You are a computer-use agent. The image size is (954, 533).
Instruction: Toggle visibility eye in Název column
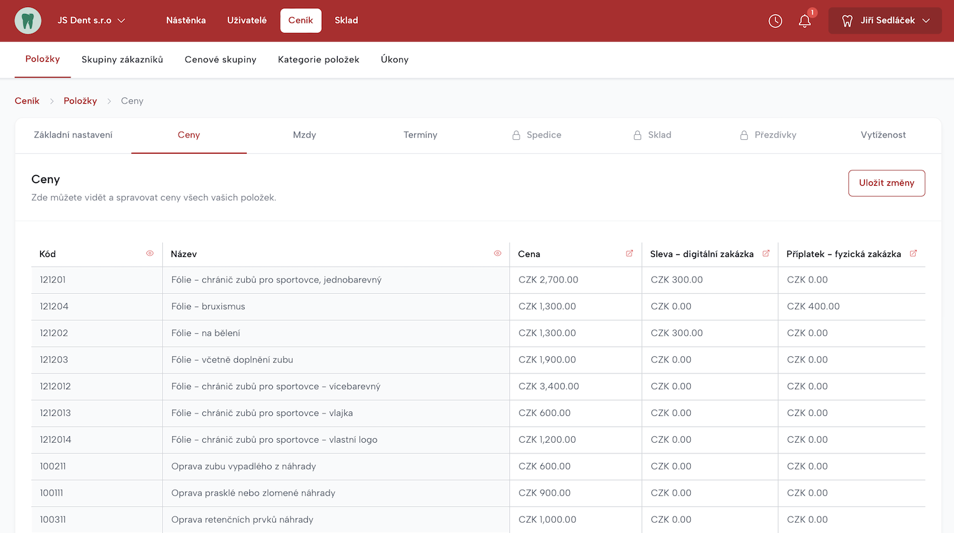point(497,253)
